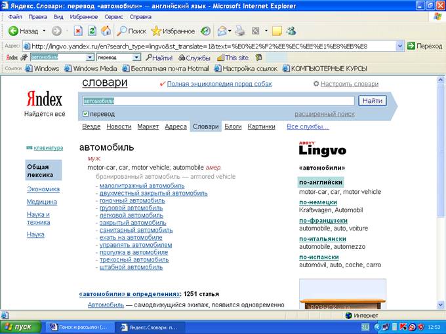Click the yellow note icon in toolbar
The width and height of the screenshot is (446, 334).
(277, 31)
